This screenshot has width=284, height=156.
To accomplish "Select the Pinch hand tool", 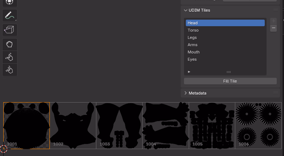I will pos(10,70).
